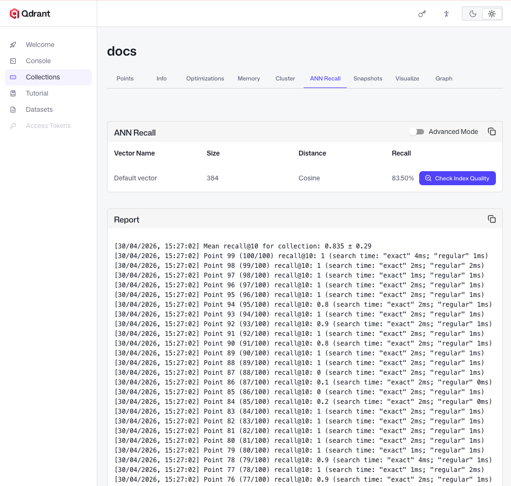The image size is (511, 486).
Task: Switch to Optimizations tab
Action: [x=205, y=78]
